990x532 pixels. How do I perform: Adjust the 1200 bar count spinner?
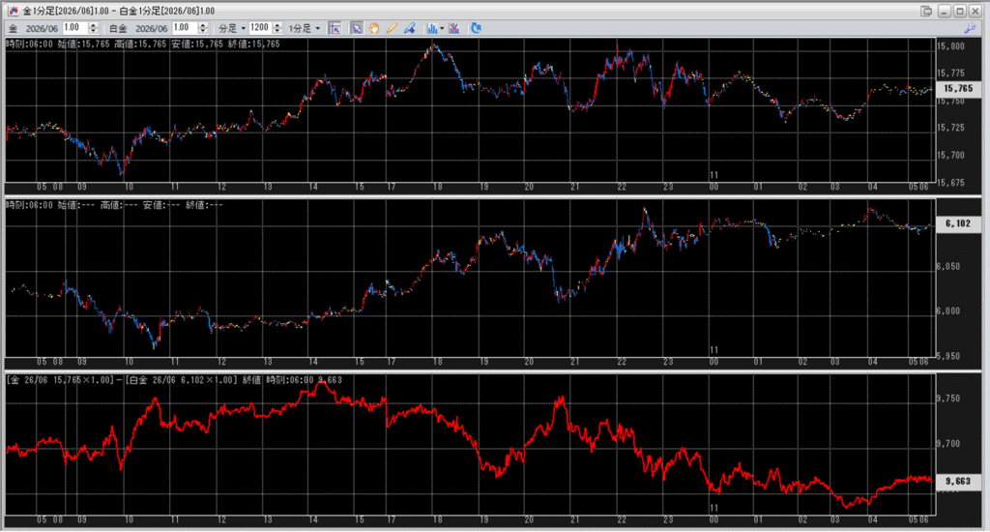pyautogui.click(x=277, y=28)
